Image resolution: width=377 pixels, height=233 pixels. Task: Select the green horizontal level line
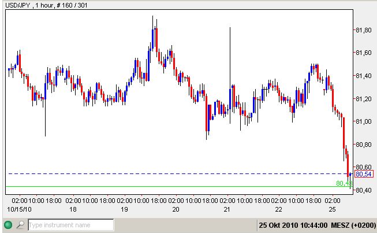coord(179,186)
